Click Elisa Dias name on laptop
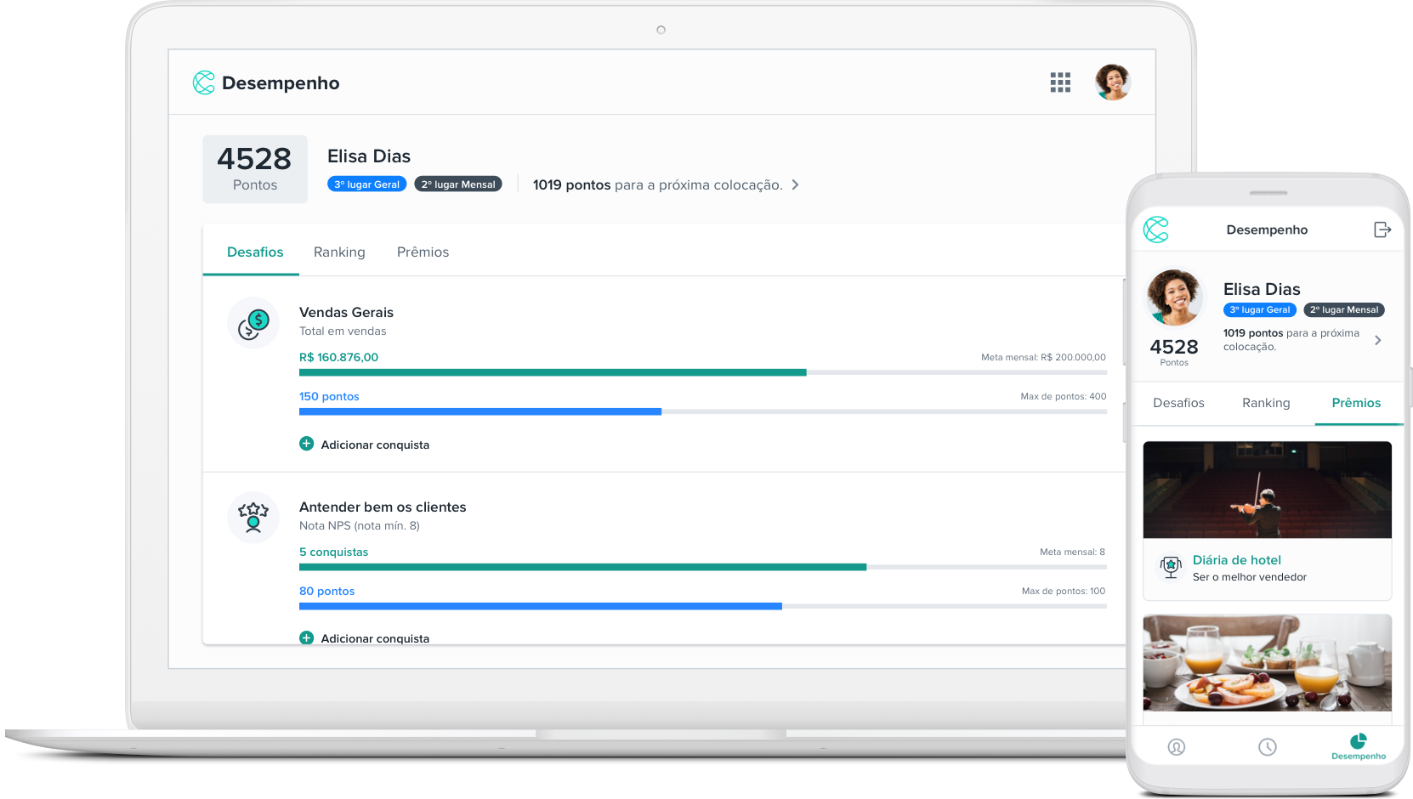This screenshot has height=799, width=1413. click(x=369, y=156)
